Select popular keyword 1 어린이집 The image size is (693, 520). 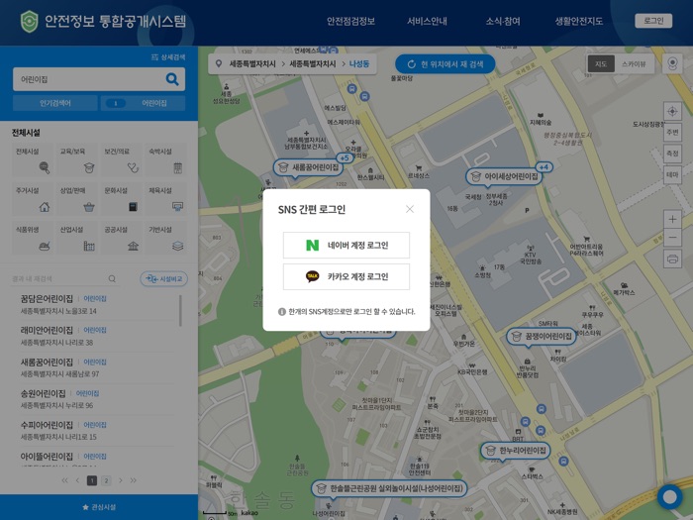pyautogui.click(x=143, y=103)
